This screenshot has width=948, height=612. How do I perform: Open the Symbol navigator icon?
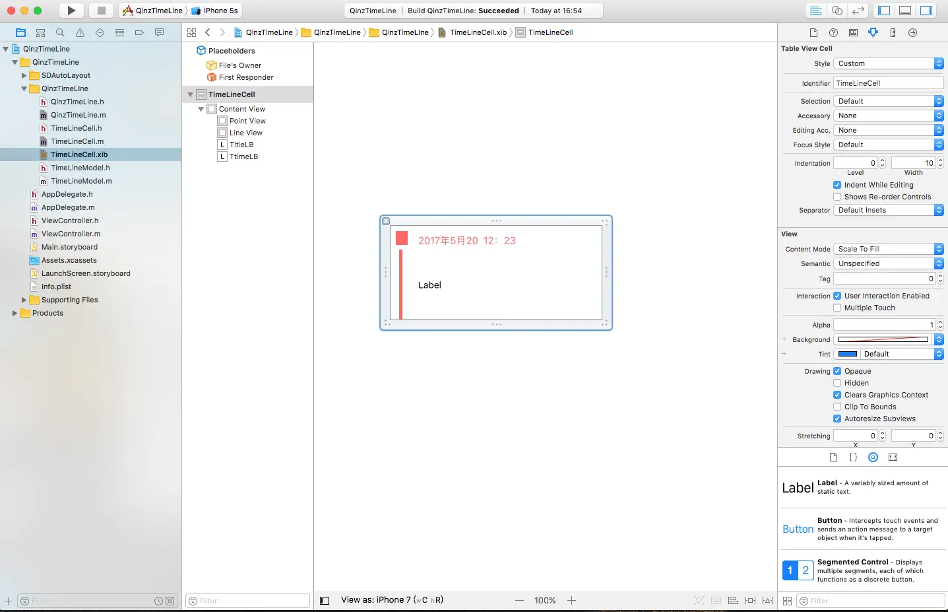[x=40, y=32]
